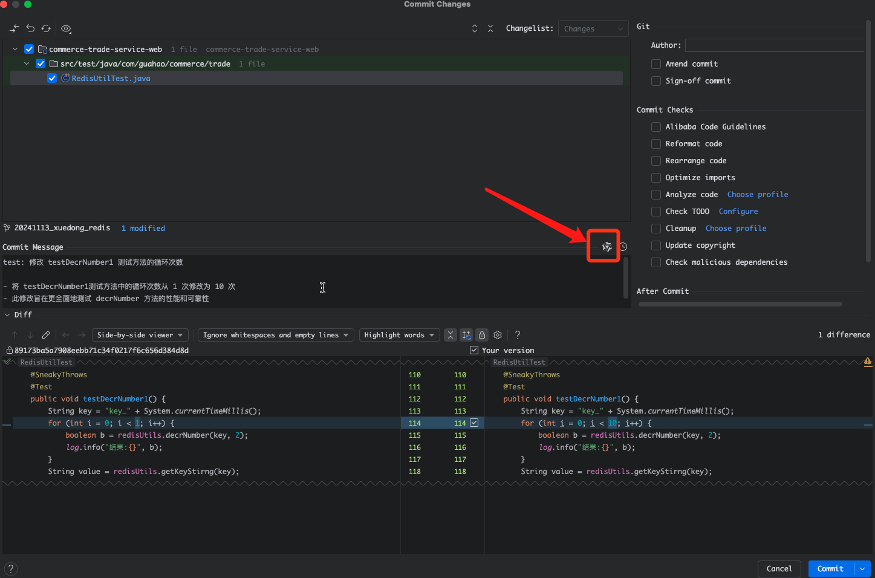Click the diff help question mark icon
This screenshot has height=578, width=875.
point(518,335)
